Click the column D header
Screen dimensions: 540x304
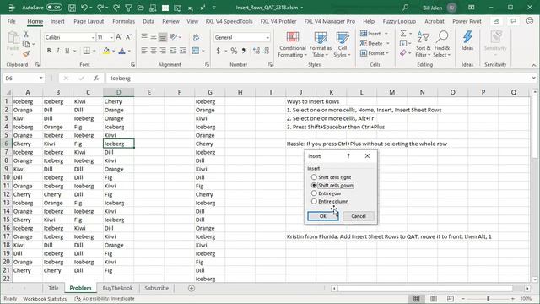[118, 92]
